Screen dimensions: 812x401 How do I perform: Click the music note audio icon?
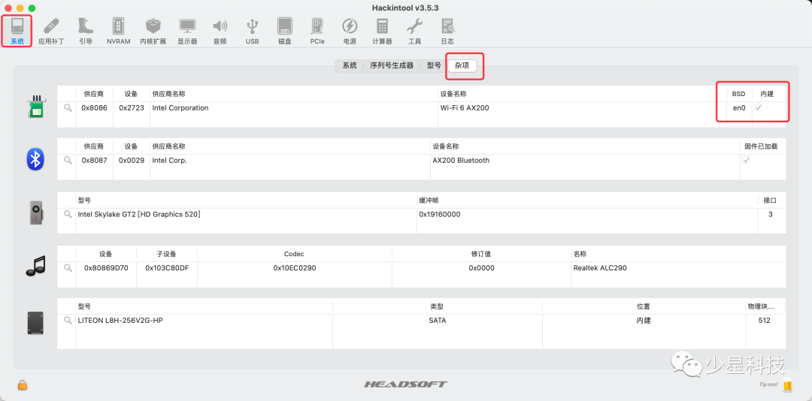(36, 266)
